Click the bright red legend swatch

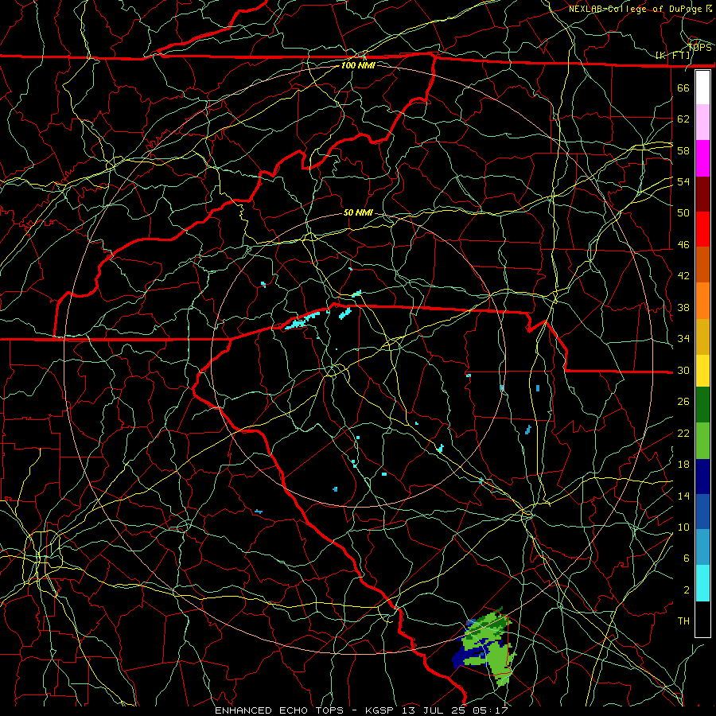[702, 229]
